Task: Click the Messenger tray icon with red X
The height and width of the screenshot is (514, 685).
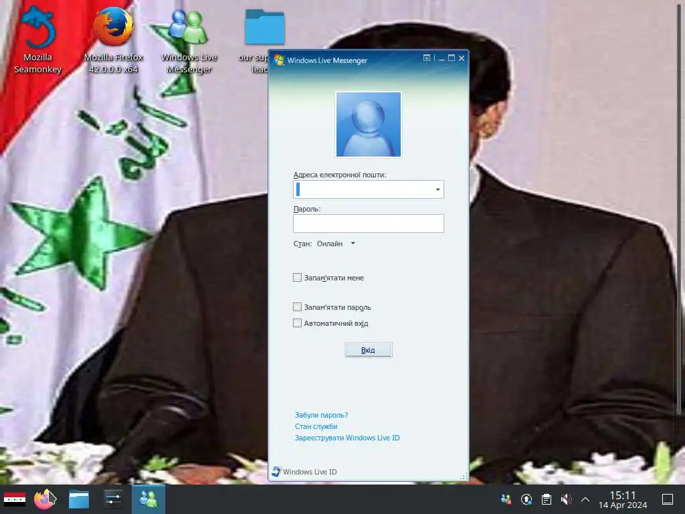Action: point(506,499)
